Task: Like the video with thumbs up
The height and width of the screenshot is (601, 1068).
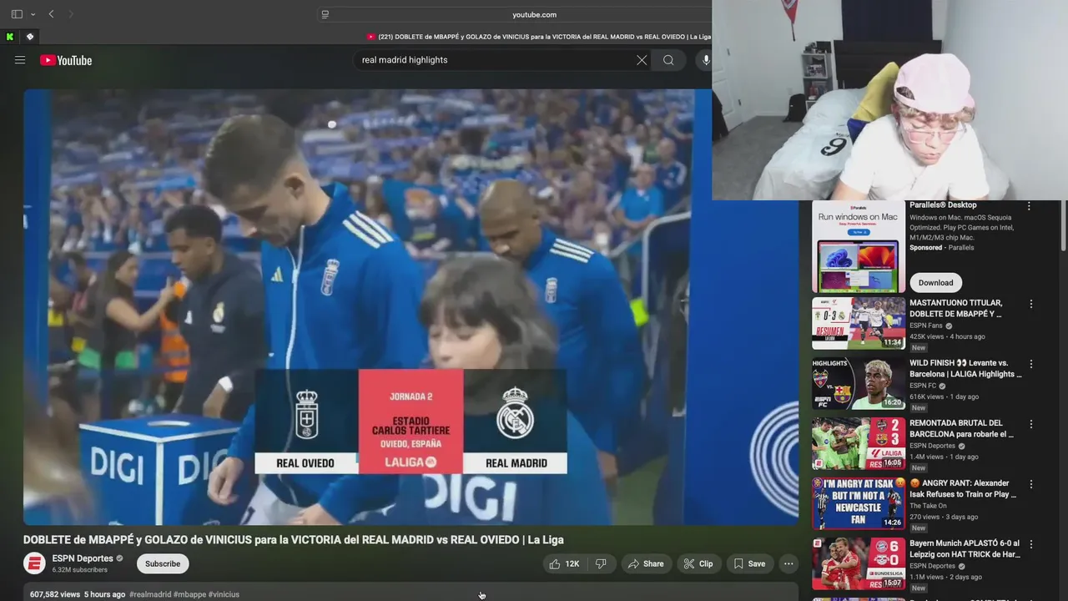Action: (x=564, y=564)
